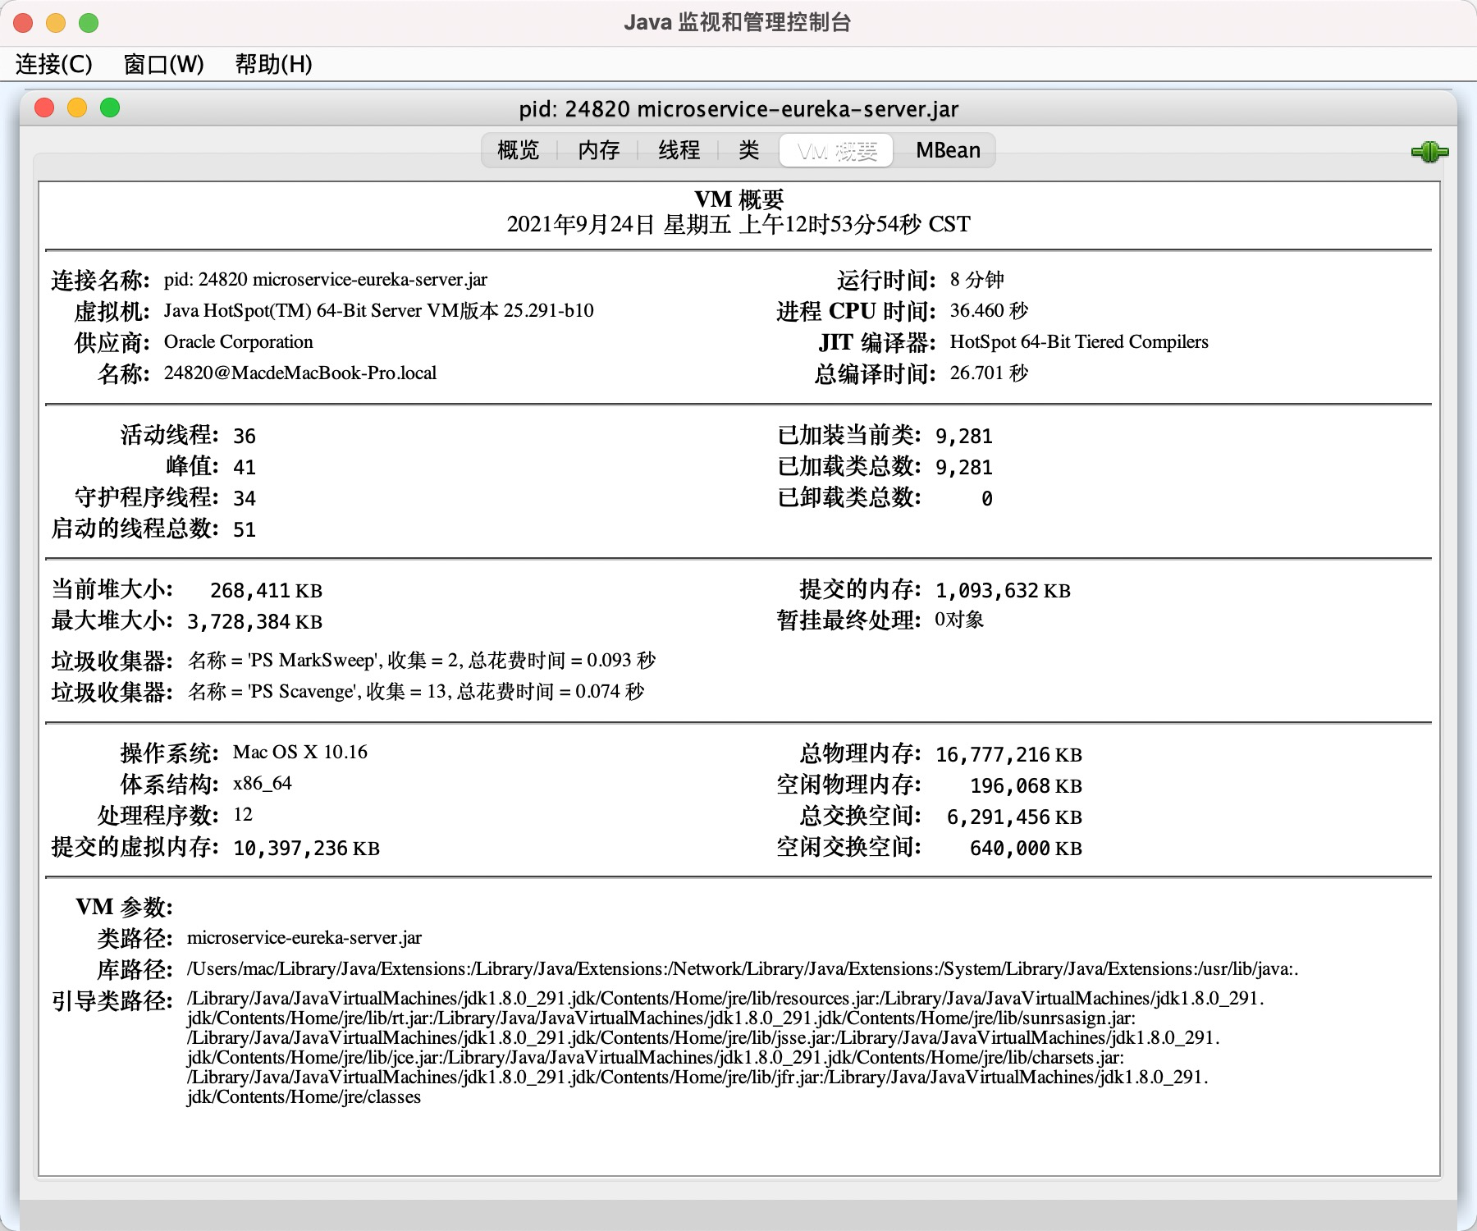Click the 提交的虚拟内存 value 10,397,236 KB
1477x1231 pixels.
coord(306,848)
